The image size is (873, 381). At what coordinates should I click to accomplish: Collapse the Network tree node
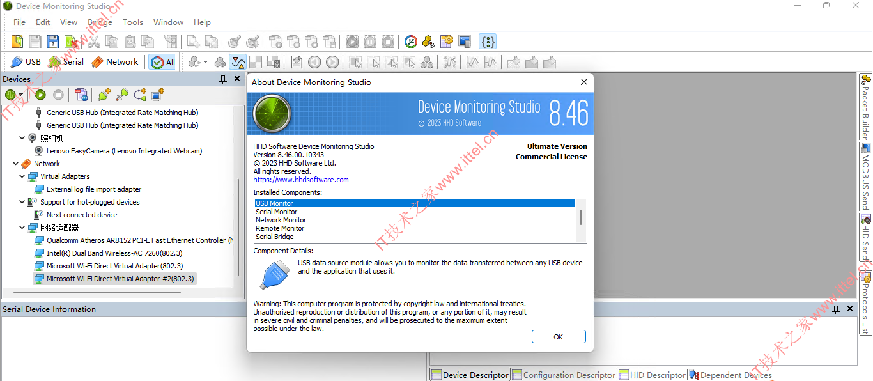pos(16,164)
